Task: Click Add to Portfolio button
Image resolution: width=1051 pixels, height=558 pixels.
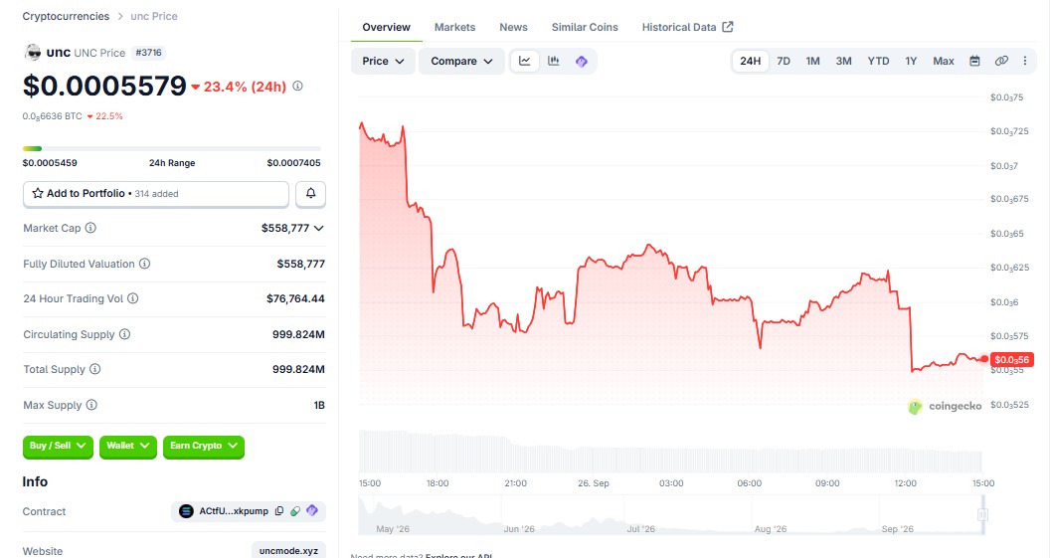Action: [x=156, y=194]
